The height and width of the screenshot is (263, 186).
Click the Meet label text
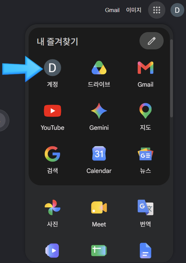[x=99, y=224]
